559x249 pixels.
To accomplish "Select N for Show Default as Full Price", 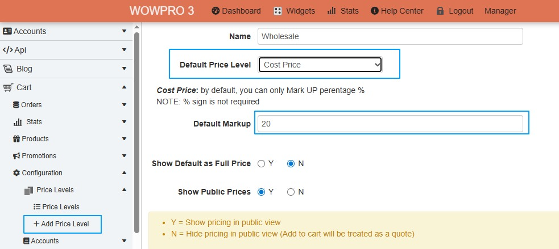I will 291,164.
